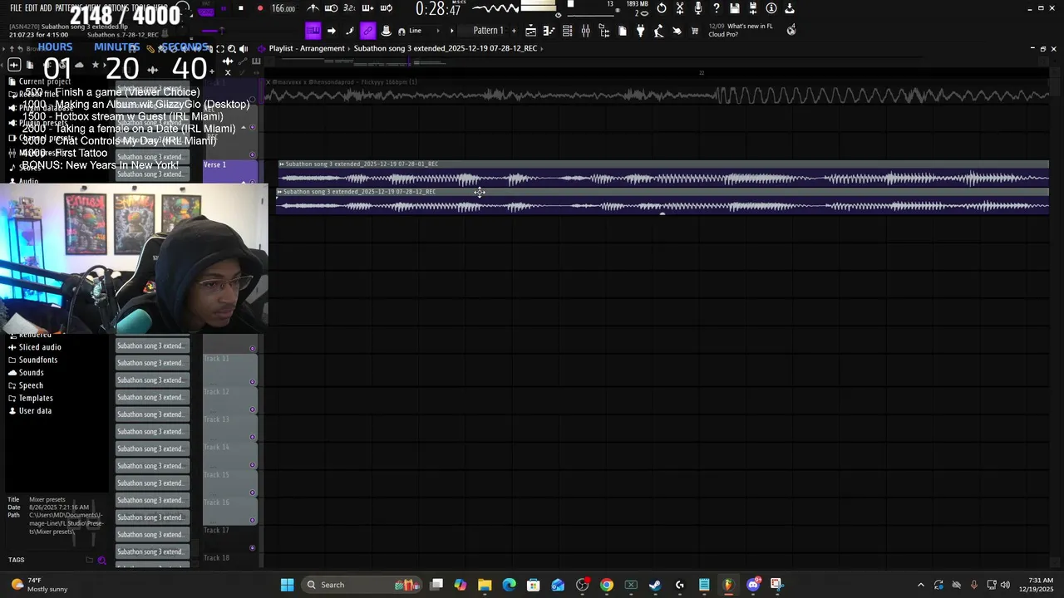Toggle the typing keyboard to piano button
Image resolution: width=1064 pixels, height=598 pixels.
tap(313, 31)
